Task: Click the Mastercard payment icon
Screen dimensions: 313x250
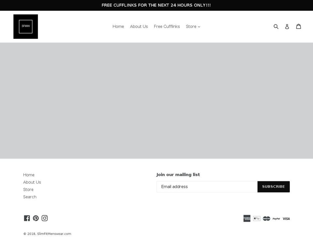Action: (x=266, y=219)
